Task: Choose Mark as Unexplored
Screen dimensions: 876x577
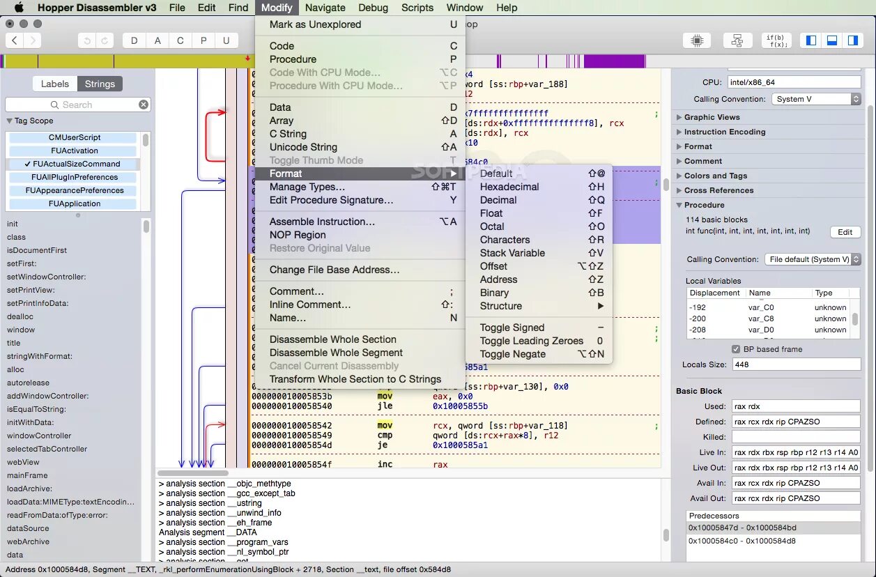Action: (360, 24)
